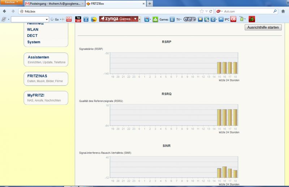Click the Ausrichthilfe starten button
289x187 pixels.
pyautogui.click(x=263, y=27)
